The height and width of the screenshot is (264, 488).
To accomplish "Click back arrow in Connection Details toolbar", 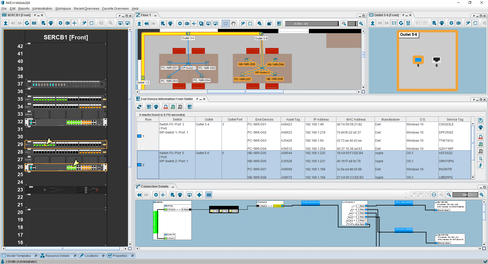I will pyautogui.click(x=139, y=195).
